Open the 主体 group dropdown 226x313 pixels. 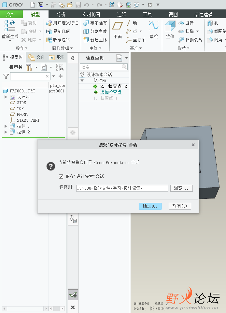pyautogui.click(x=95, y=48)
